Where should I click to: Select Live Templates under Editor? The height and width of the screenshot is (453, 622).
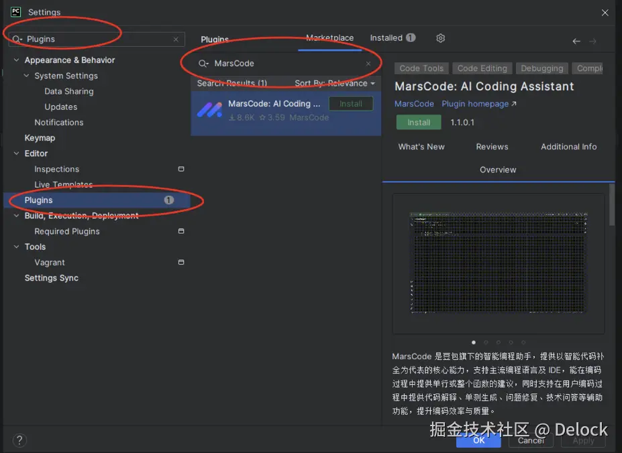coord(64,185)
